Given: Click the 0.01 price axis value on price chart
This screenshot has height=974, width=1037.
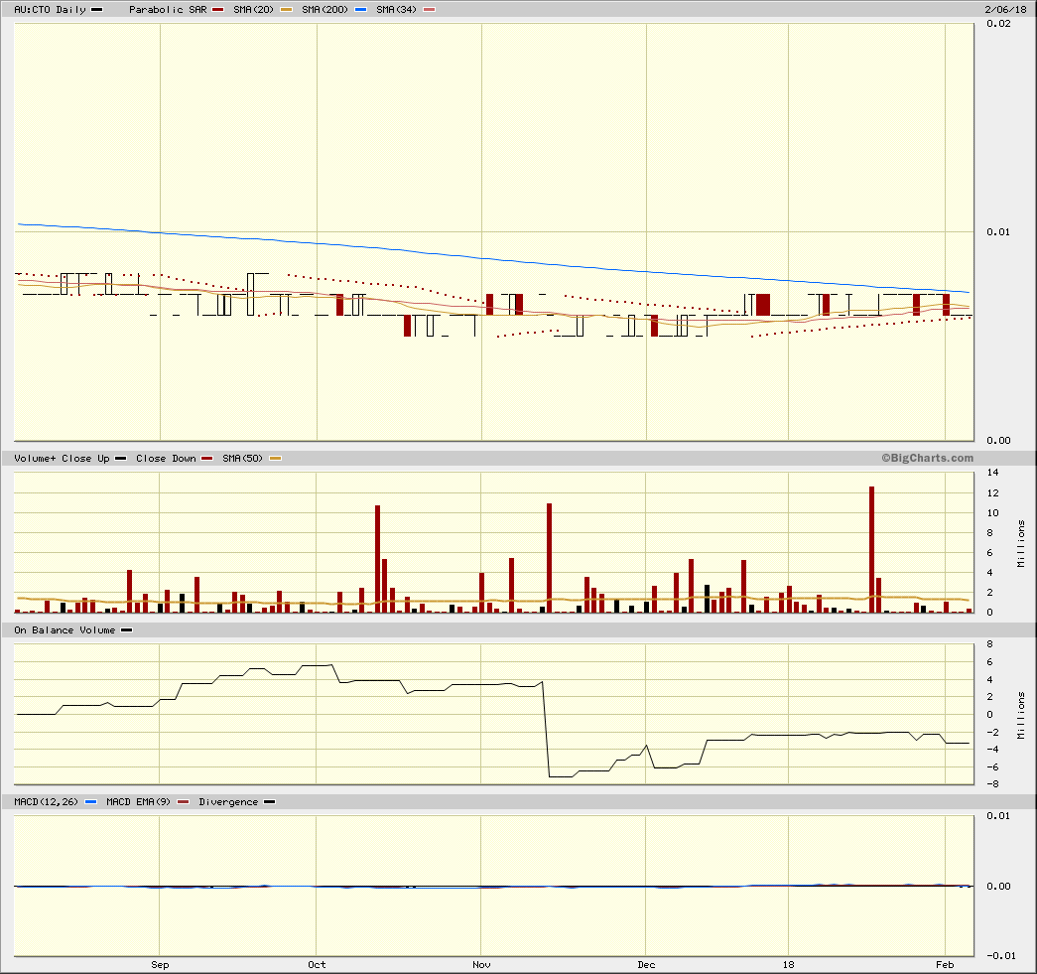Looking at the screenshot, I should [x=998, y=231].
